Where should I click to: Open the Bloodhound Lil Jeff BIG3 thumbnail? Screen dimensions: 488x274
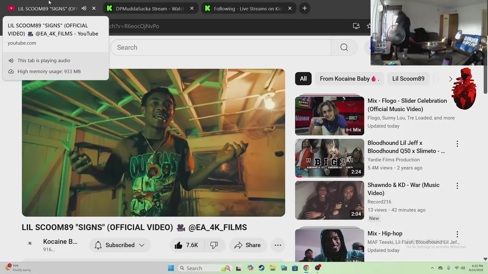click(x=329, y=158)
